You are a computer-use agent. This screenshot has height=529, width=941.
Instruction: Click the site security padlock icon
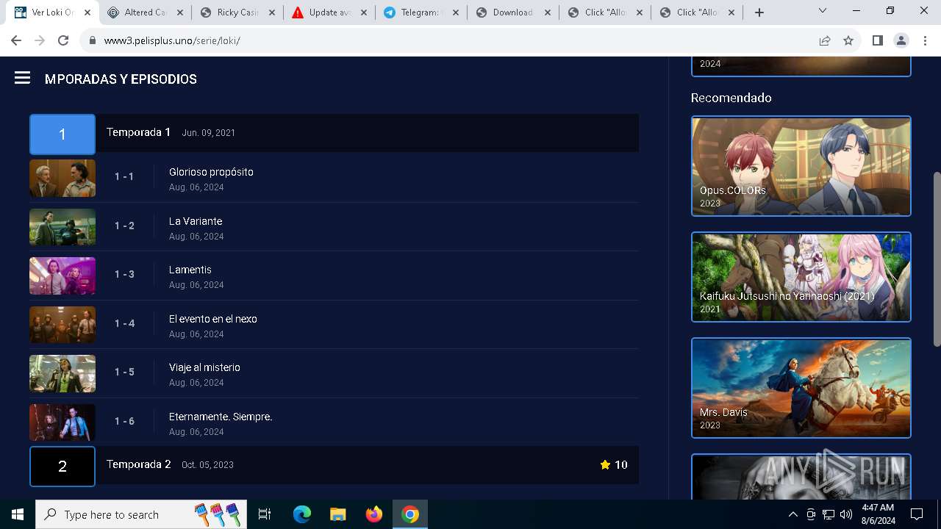(x=93, y=40)
